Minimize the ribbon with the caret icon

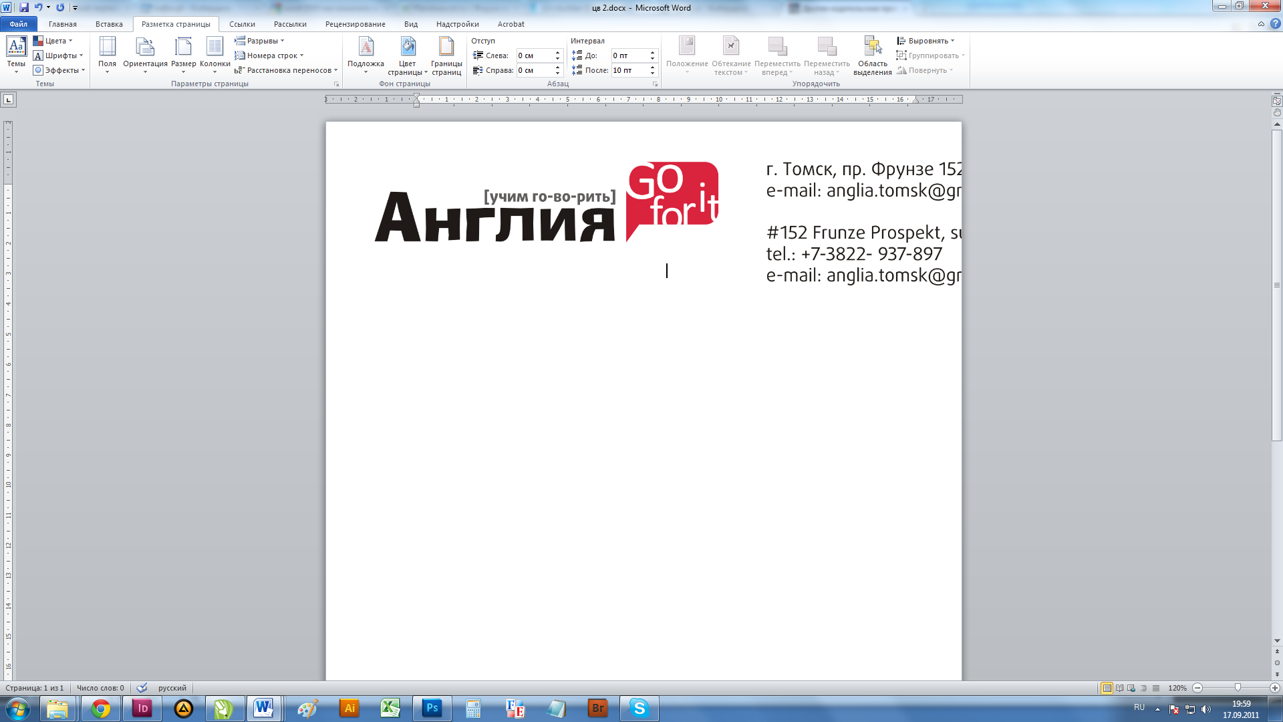click(1261, 24)
